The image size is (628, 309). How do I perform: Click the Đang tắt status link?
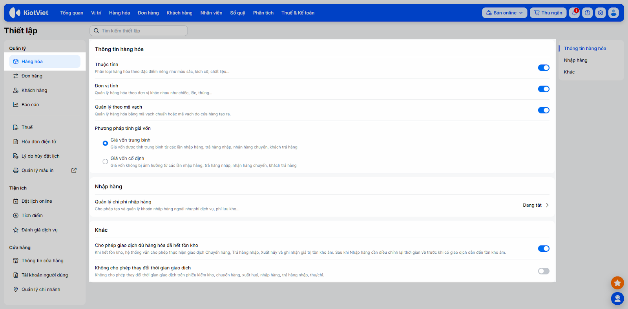pyautogui.click(x=532, y=205)
